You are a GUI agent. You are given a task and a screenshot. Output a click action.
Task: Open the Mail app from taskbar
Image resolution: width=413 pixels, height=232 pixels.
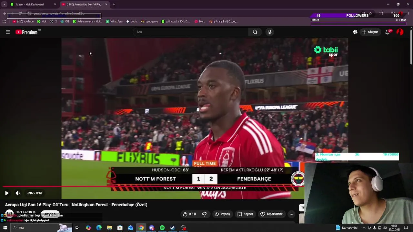pyautogui.click(x=130, y=228)
